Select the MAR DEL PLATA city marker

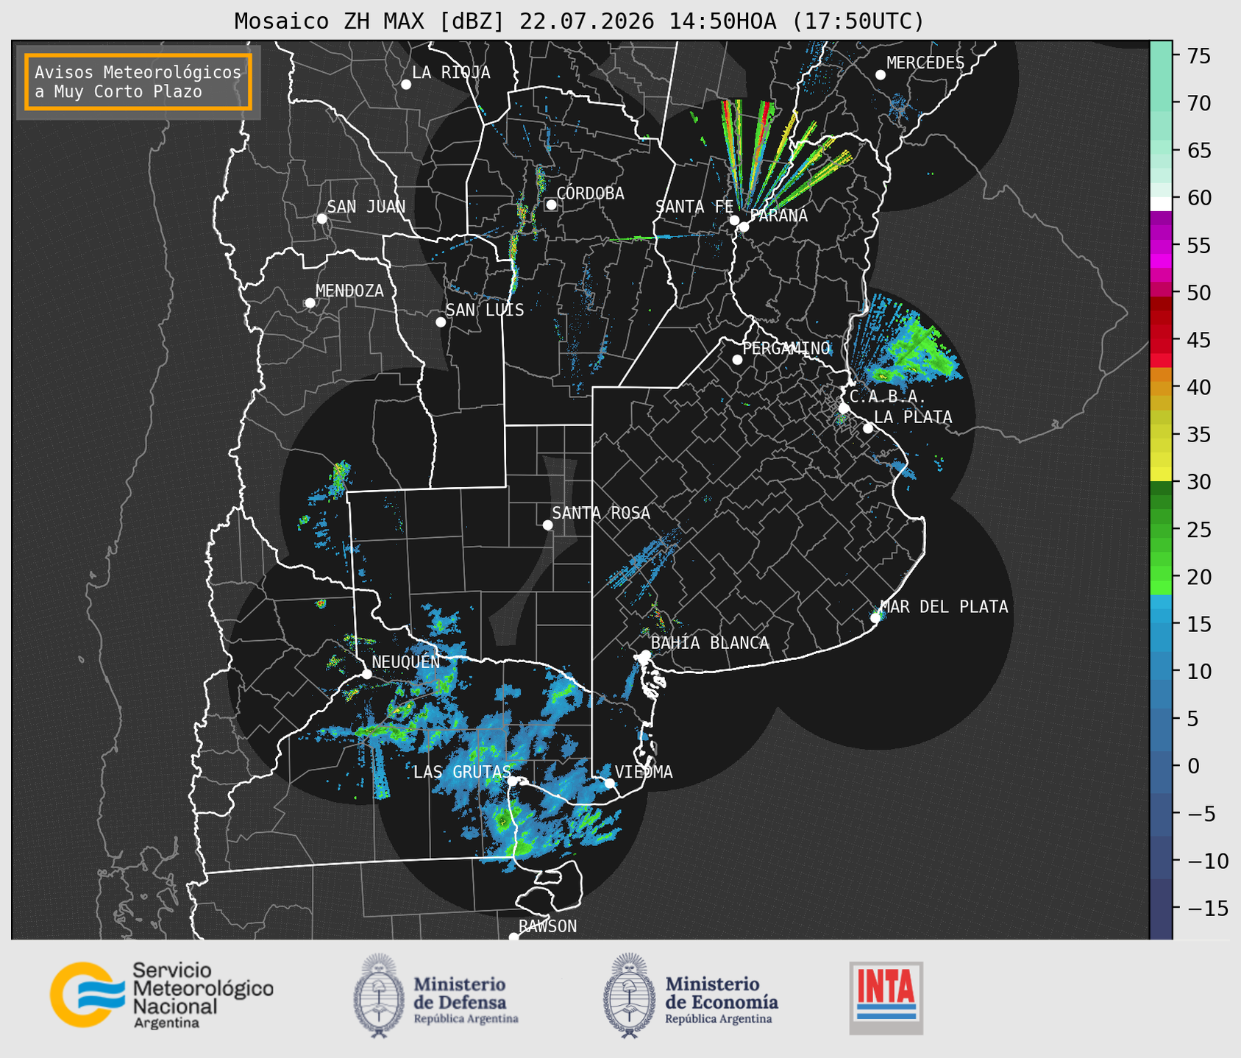(875, 618)
